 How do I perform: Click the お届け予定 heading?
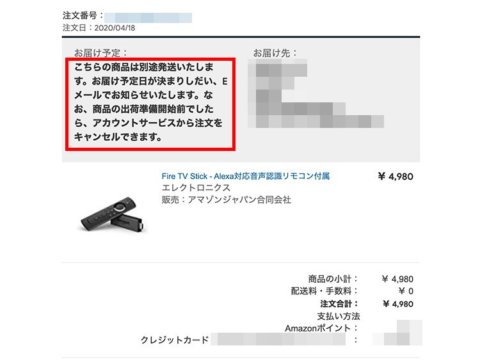[100, 53]
